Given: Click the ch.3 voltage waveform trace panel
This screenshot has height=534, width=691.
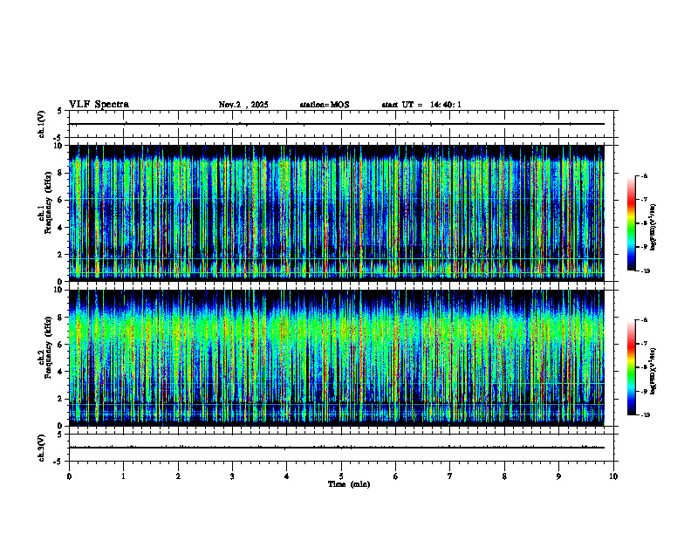Looking at the screenshot, I should pyautogui.click(x=341, y=448).
